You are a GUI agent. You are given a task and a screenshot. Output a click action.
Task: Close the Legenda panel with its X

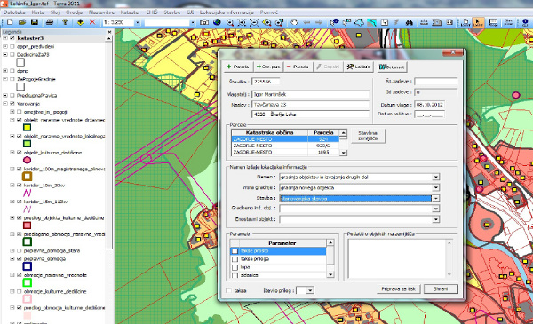coord(109,32)
